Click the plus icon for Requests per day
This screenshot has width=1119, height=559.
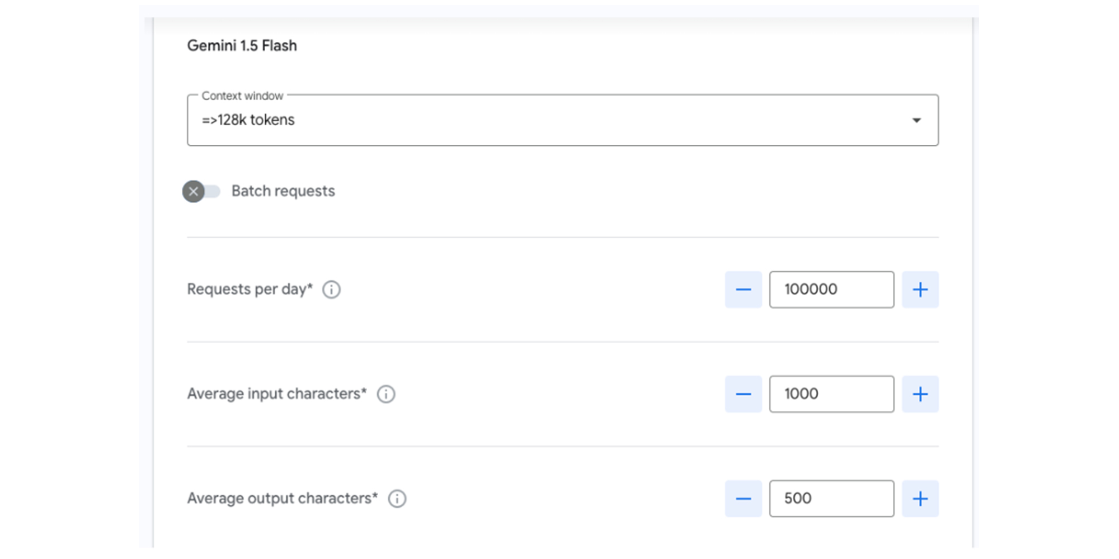click(x=920, y=290)
